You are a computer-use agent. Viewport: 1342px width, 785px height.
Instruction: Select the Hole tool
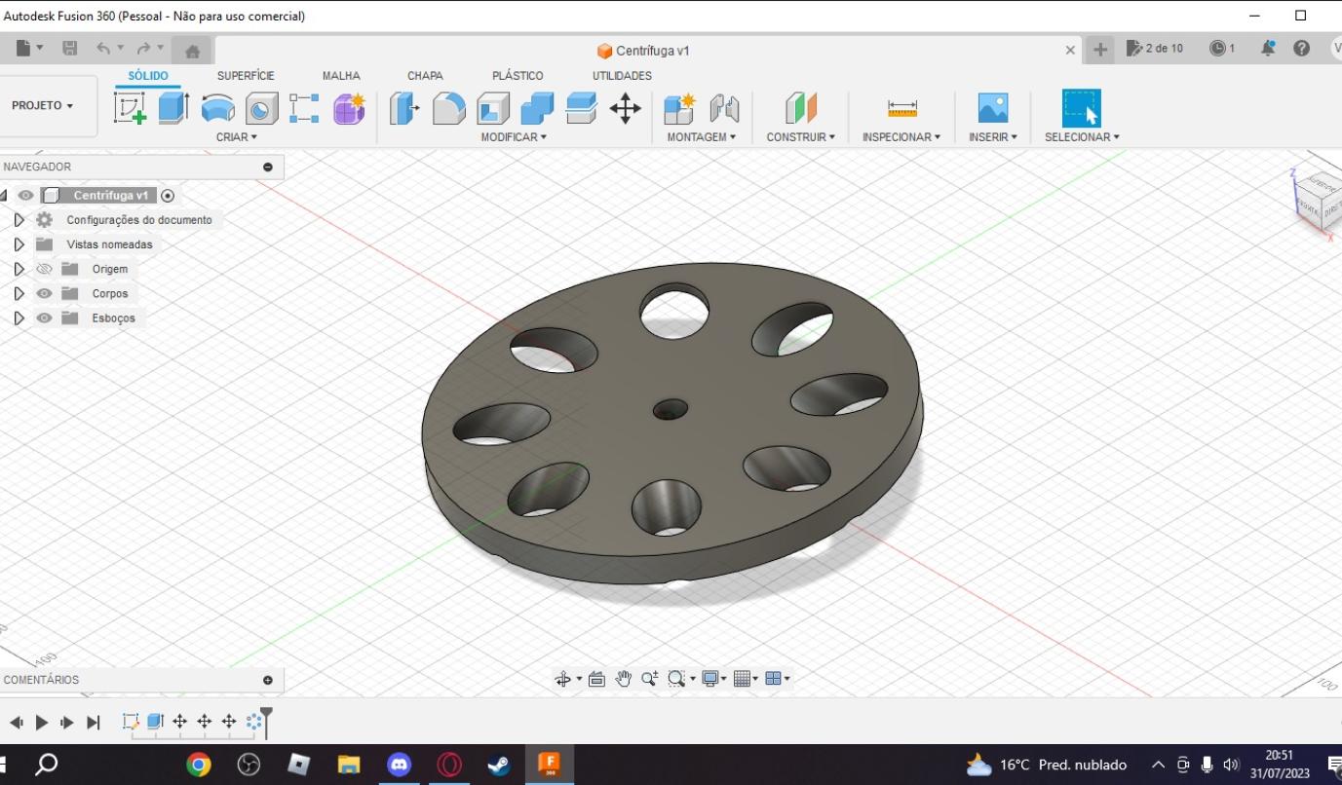coord(261,108)
